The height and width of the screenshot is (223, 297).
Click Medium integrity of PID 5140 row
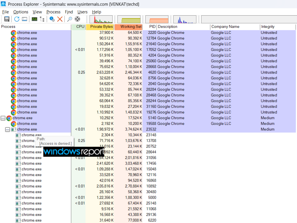(267, 118)
